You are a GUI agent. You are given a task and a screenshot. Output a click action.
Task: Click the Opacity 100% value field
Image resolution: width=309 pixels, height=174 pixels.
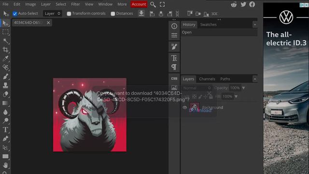[235, 88]
